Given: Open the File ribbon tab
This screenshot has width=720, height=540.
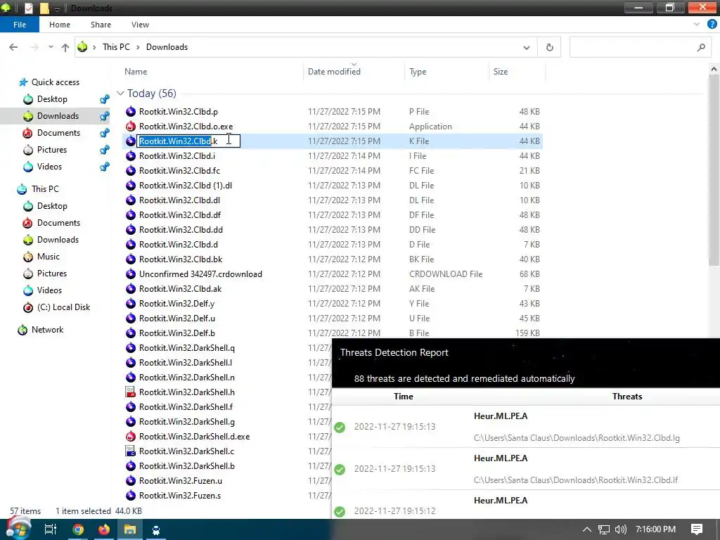Looking at the screenshot, I should (19, 25).
